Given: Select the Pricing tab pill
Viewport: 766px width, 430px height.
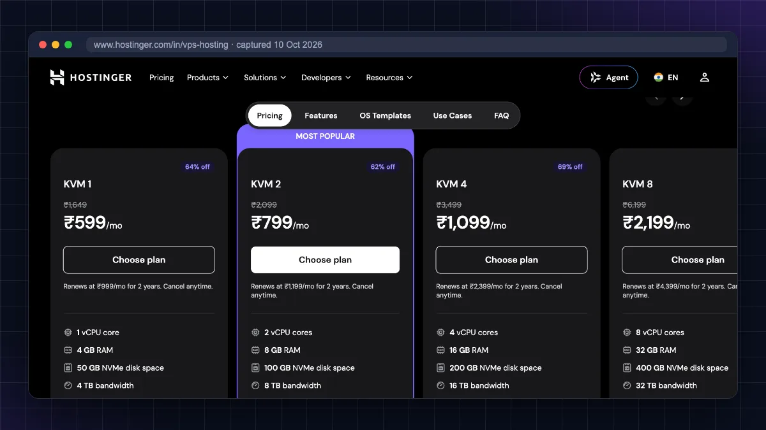Looking at the screenshot, I should click(269, 116).
